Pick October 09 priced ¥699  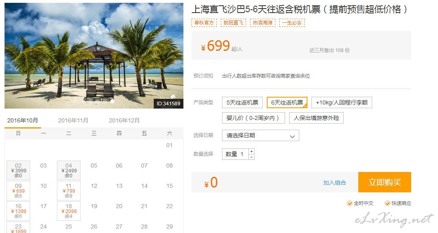pos(18,191)
